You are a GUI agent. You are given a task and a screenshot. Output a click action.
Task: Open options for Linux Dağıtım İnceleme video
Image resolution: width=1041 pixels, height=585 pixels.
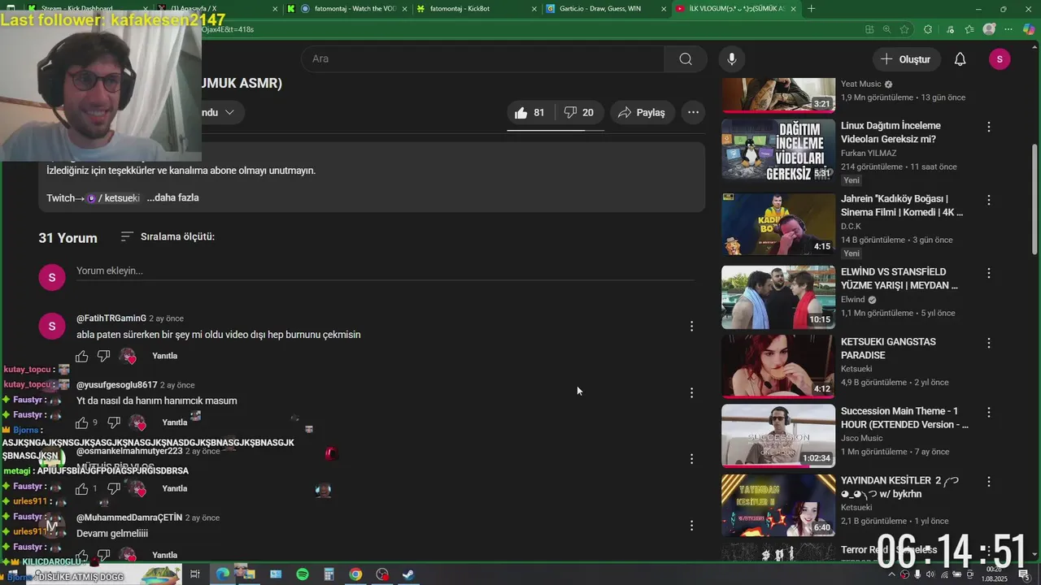[x=989, y=127]
